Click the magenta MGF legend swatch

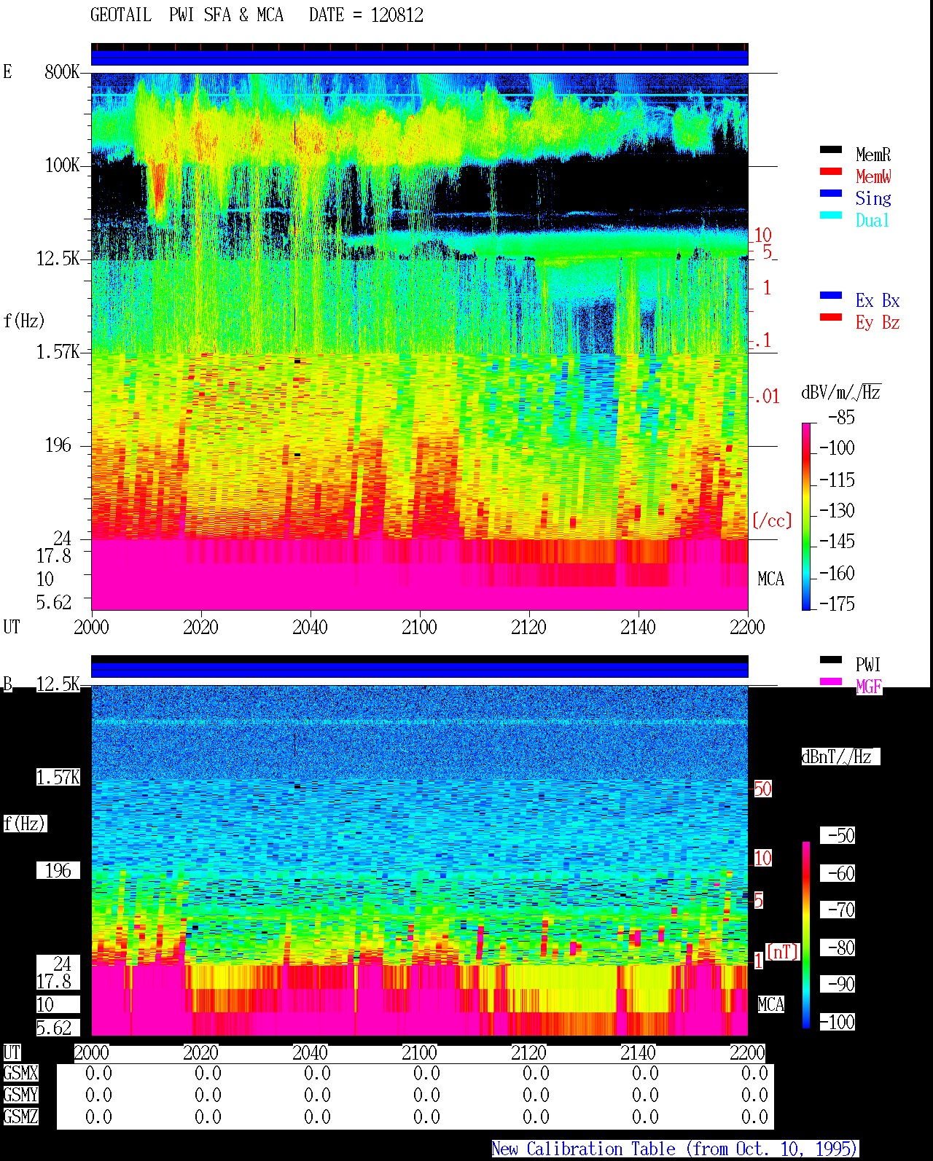click(x=830, y=681)
